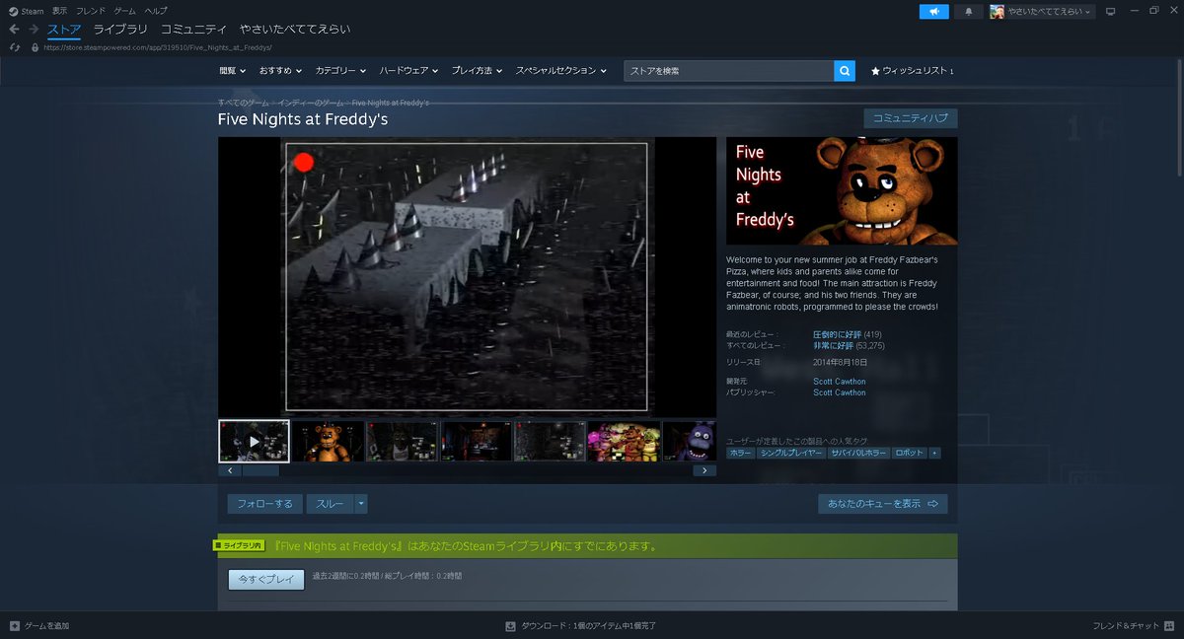
Task: Go back with the left arrow icon
Action: (14, 29)
